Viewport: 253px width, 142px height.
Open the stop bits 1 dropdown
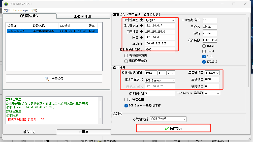[171, 73]
